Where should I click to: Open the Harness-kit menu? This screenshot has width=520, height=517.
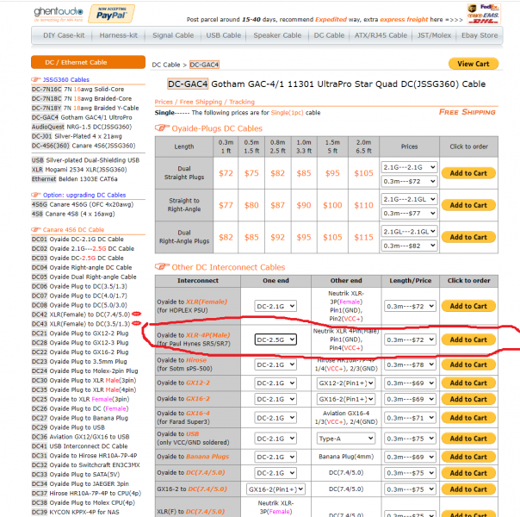[119, 35]
